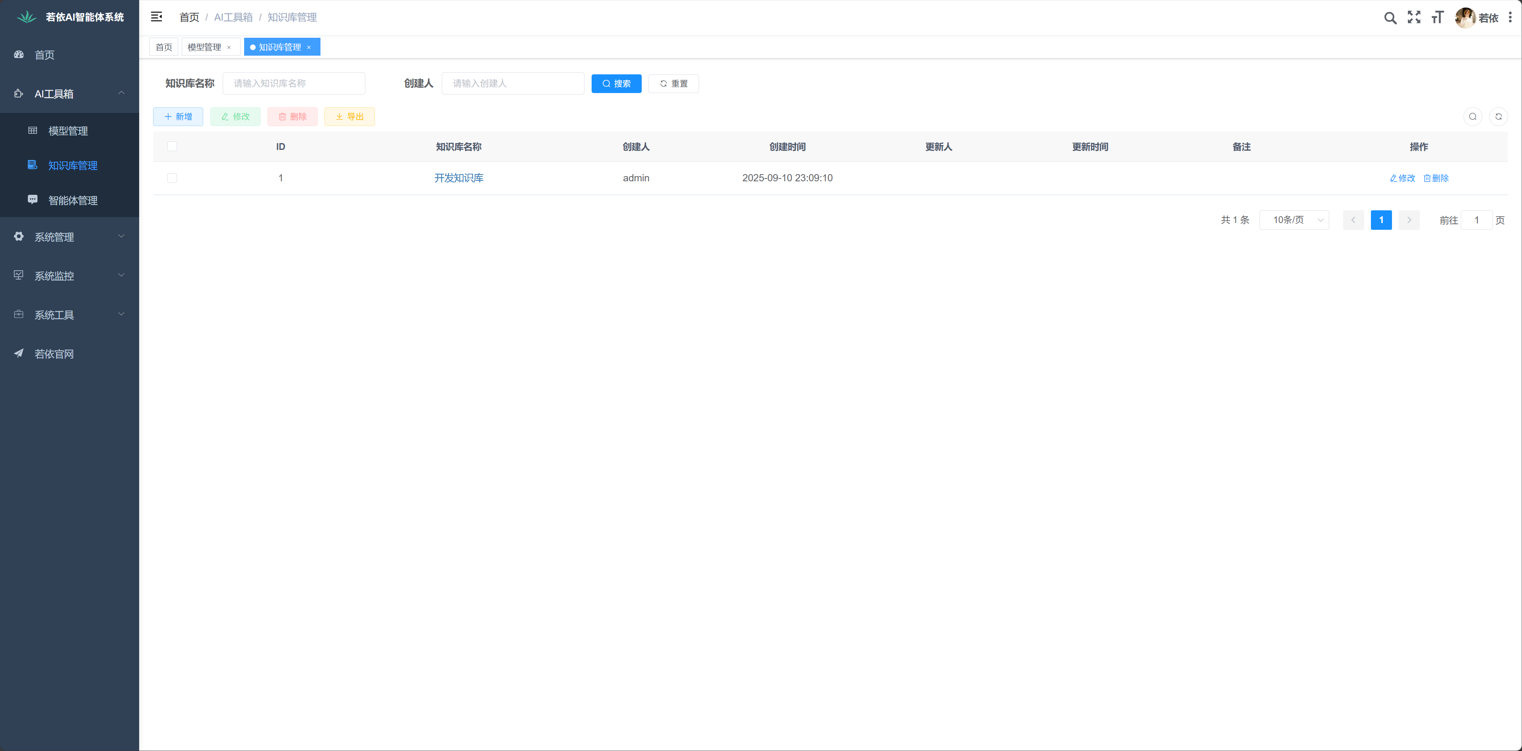The width and height of the screenshot is (1522, 751).
Task: Click the blue 搜索 button
Action: 616,83
